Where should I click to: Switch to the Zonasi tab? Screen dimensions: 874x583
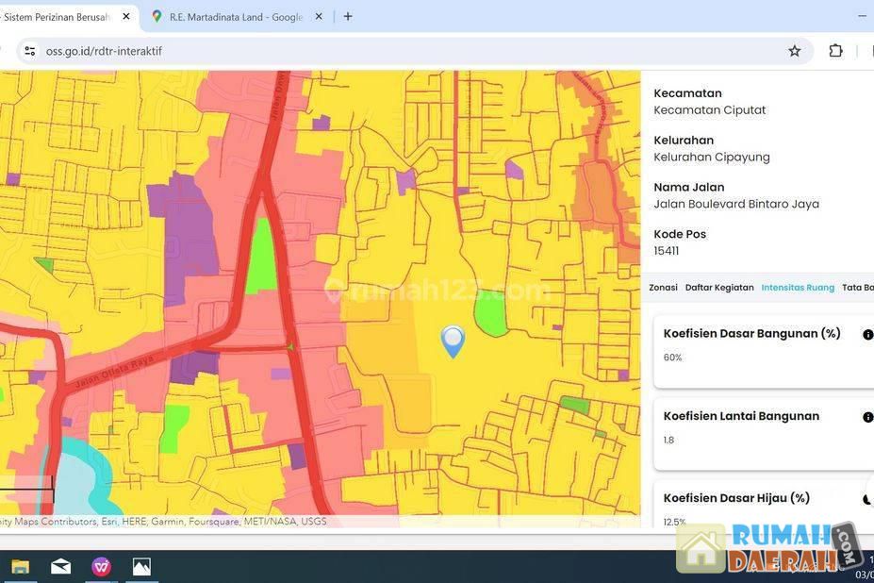click(x=663, y=288)
